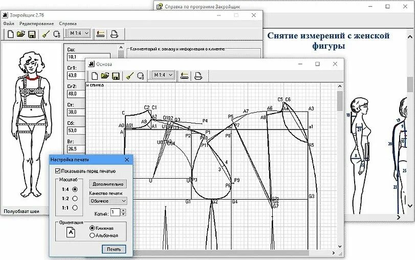Click the ruler icon in Основа window toolbar

point(184,76)
